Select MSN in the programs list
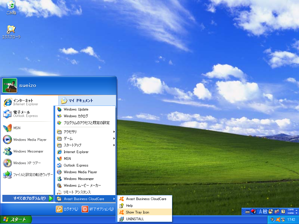 click(x=85, y=158)
